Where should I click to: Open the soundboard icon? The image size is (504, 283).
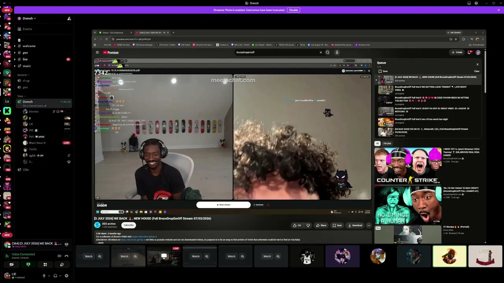[x=62, y=265]
